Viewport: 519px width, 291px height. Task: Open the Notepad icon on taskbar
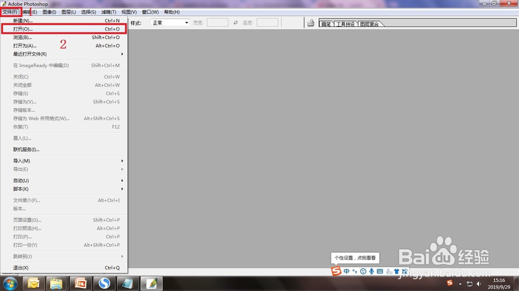(x=128, y=283)
